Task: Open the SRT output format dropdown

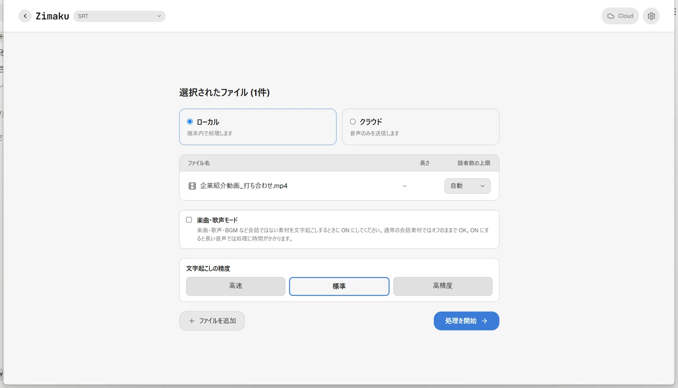Action: pyautogui.click(x=119, y=16)
